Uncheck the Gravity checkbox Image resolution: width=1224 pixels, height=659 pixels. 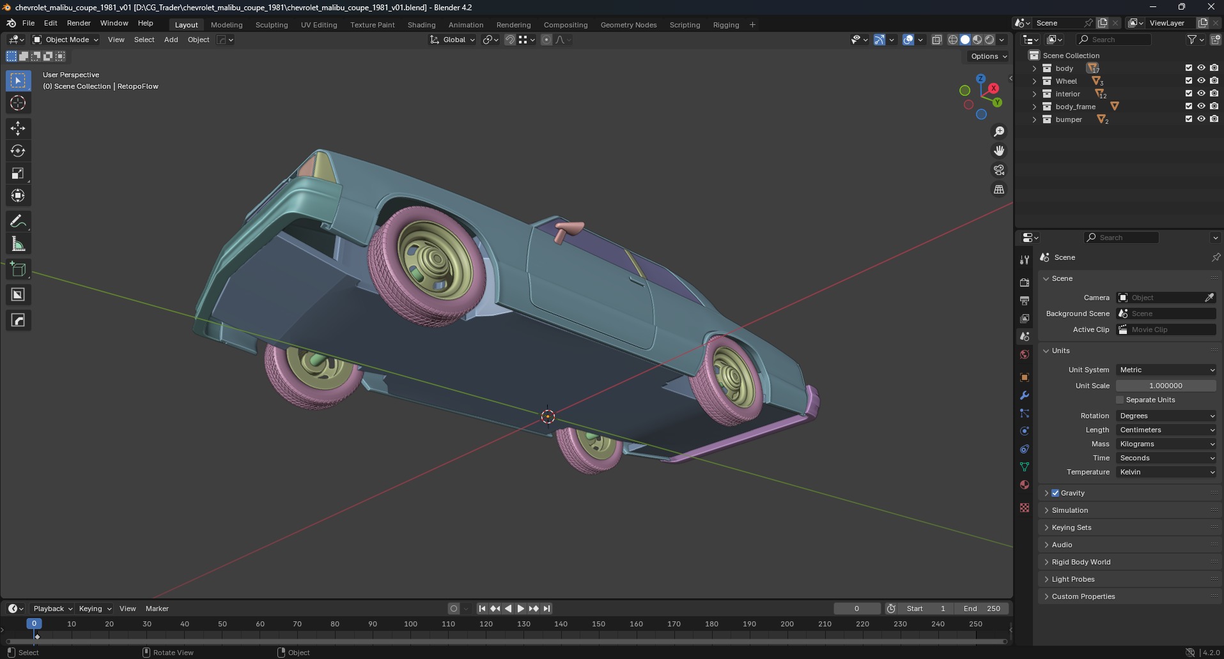pos(1055,493)
